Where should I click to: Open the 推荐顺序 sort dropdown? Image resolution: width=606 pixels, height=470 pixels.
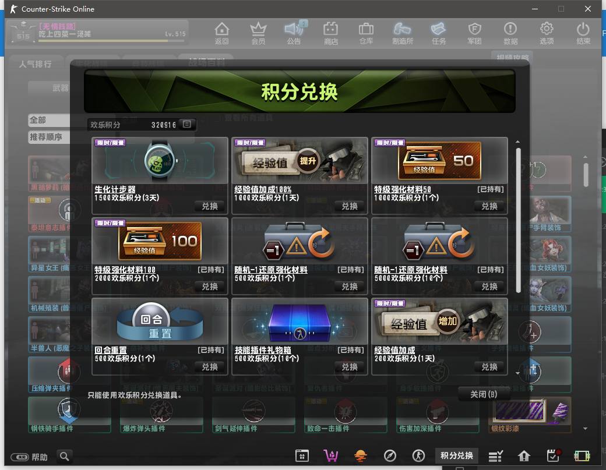pos(49,137)
